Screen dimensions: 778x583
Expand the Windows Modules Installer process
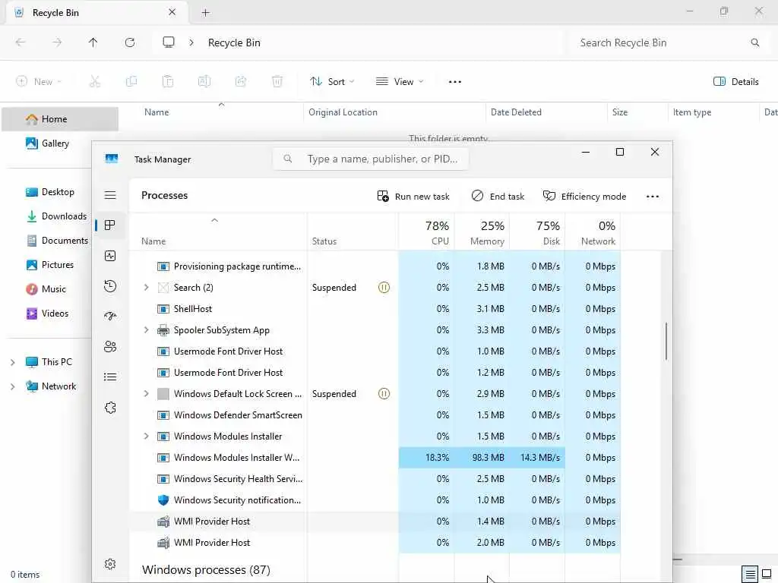point(146,436)
